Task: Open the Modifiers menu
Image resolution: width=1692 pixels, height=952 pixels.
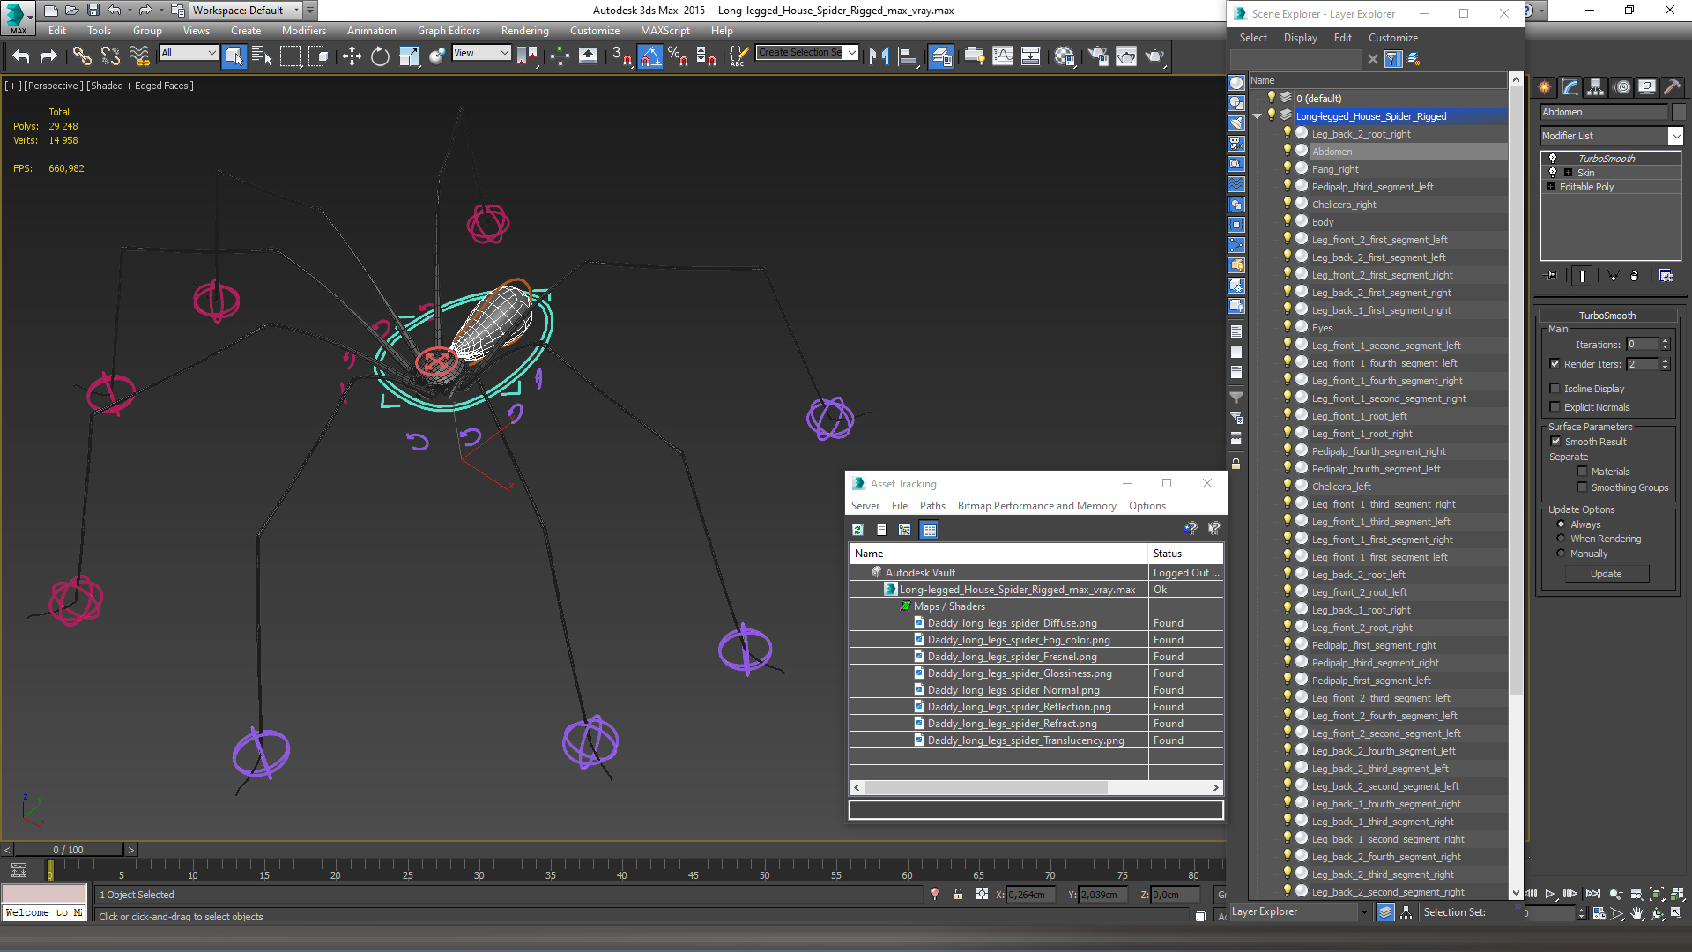Action: pos(303,31)
